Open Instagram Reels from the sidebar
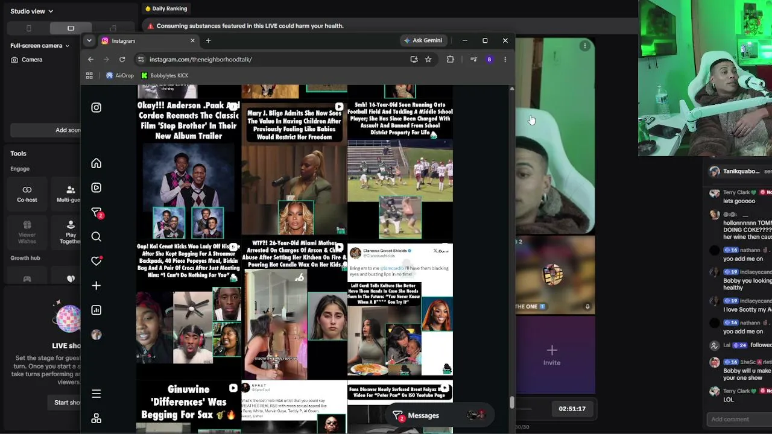The width and height of the screenshot is (772, 434). [96, 187]
